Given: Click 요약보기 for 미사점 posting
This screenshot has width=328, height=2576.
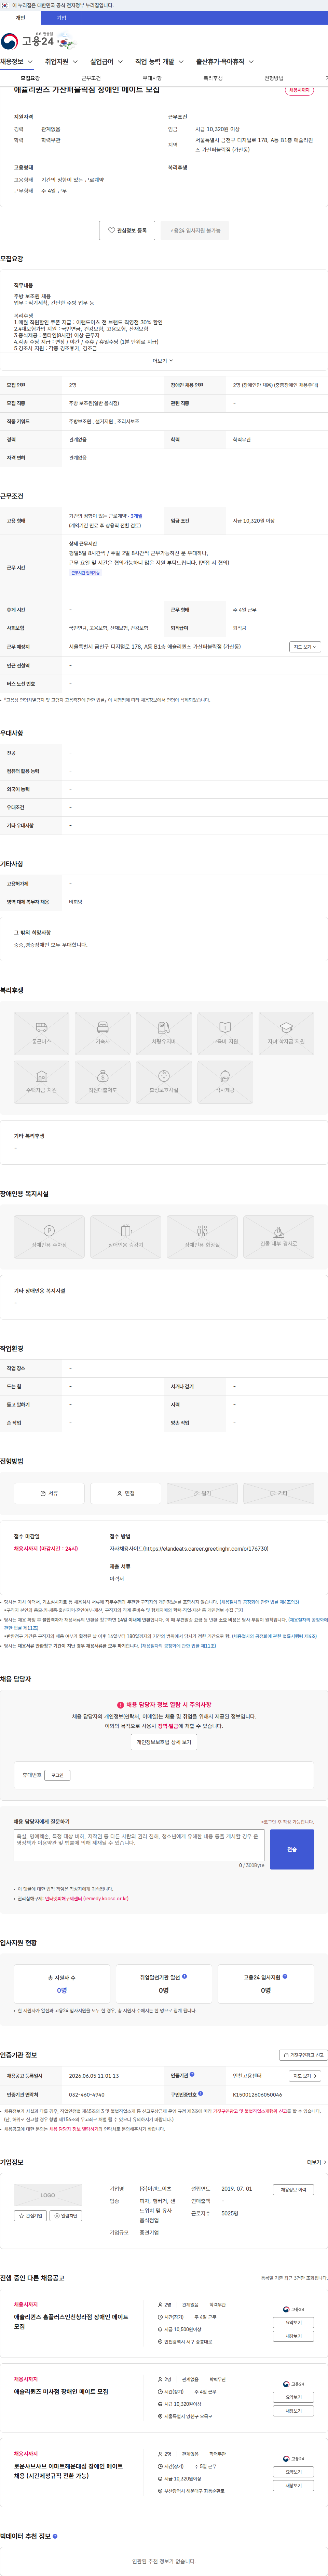Looking at the screenshot, I should [x=293, y=2397].
